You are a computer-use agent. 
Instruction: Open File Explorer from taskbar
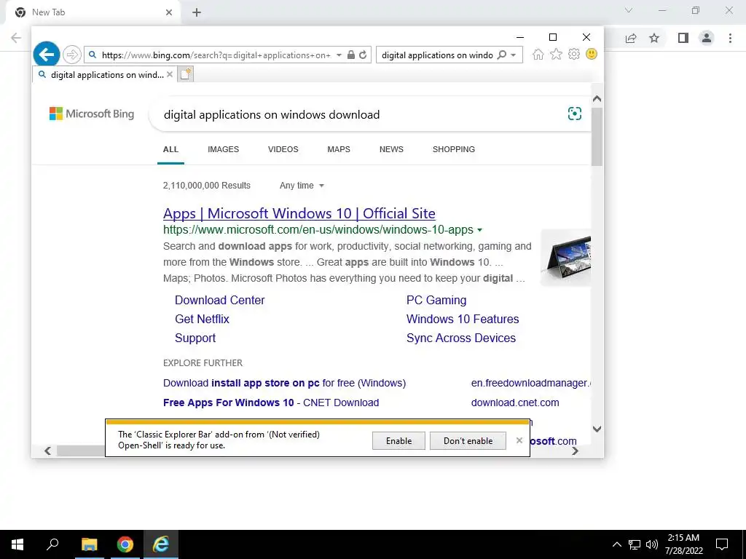(89, 544)
